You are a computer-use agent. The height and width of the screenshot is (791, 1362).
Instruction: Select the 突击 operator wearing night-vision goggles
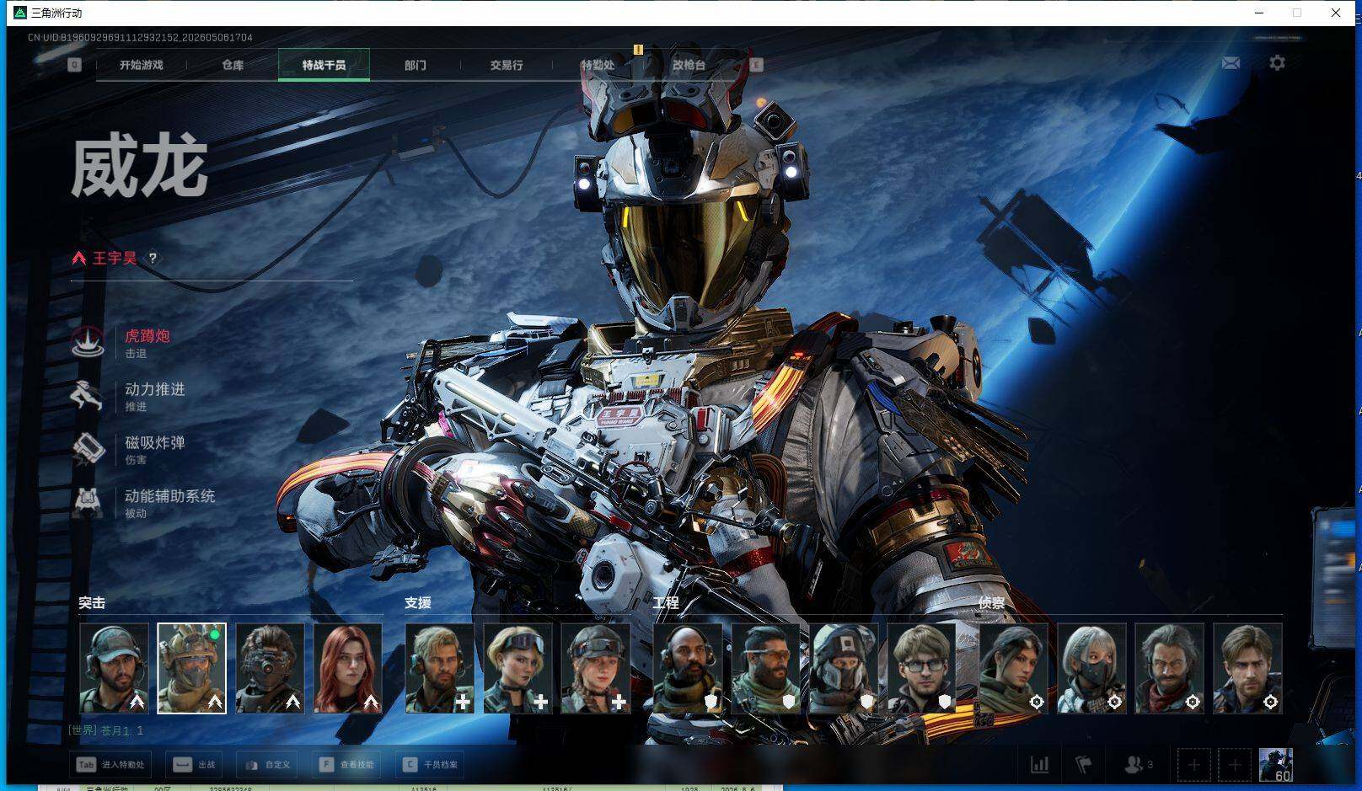270,668
